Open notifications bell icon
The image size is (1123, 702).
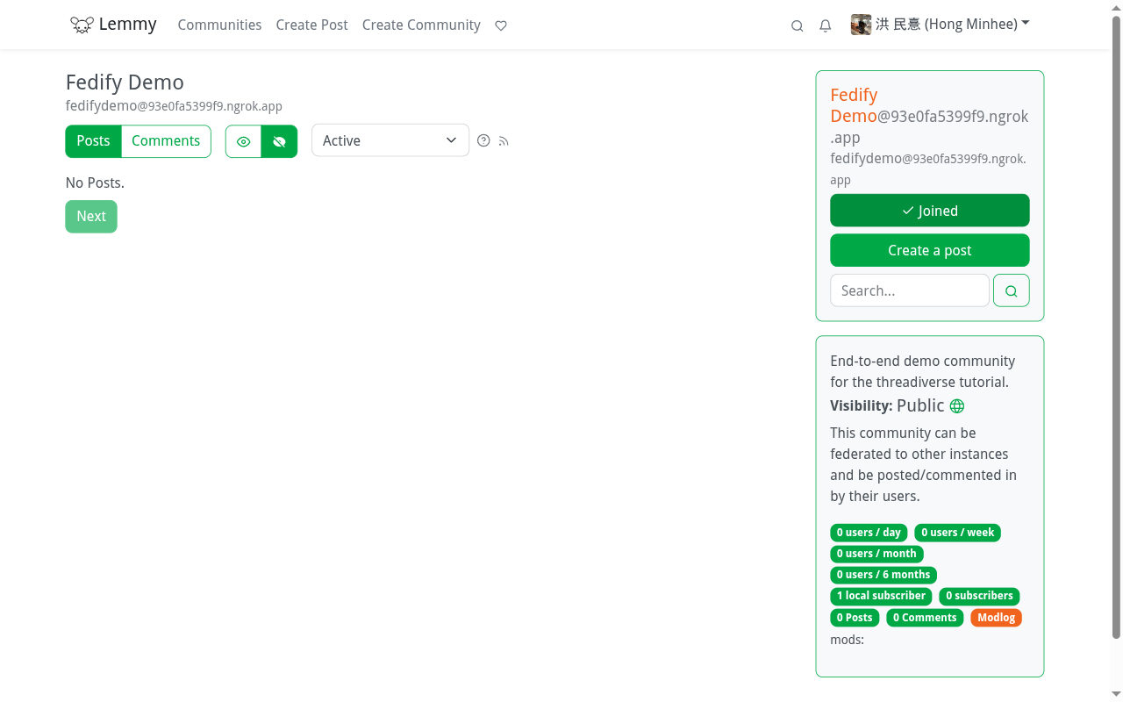pos(825,25)
